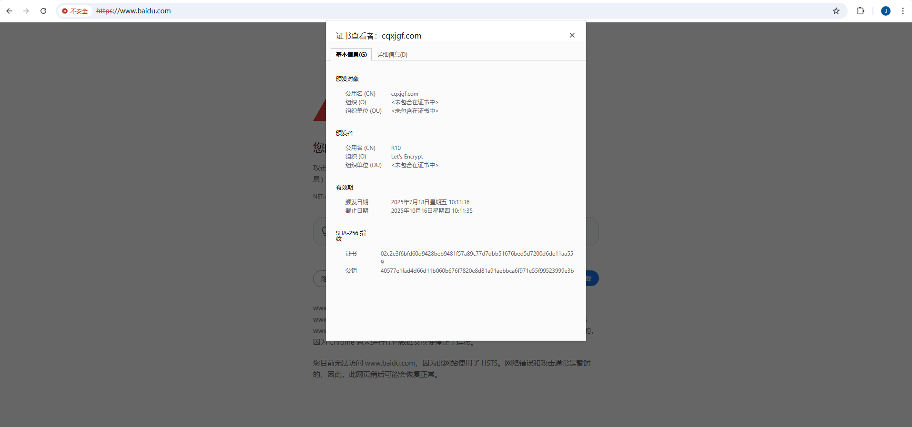Click the 公钥 label
Screen dimensions: 912x427
coord(351,271)
